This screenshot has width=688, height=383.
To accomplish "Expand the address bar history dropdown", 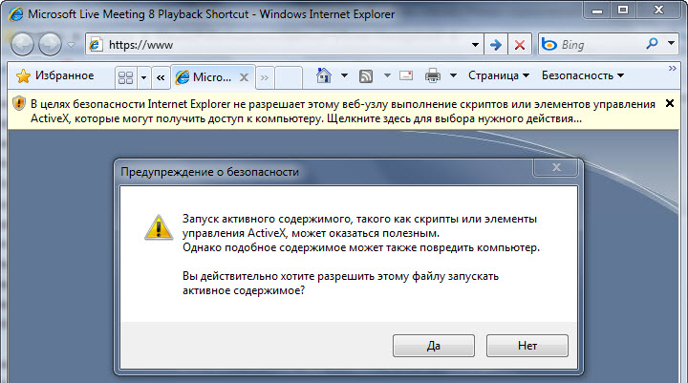I will click(x=477, y=44).
